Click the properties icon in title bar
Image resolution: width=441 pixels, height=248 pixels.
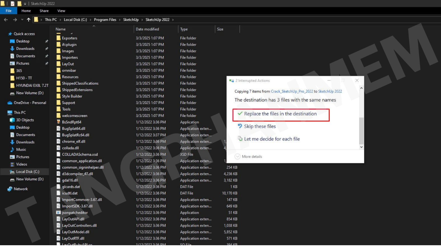click(x=13, y=4)
